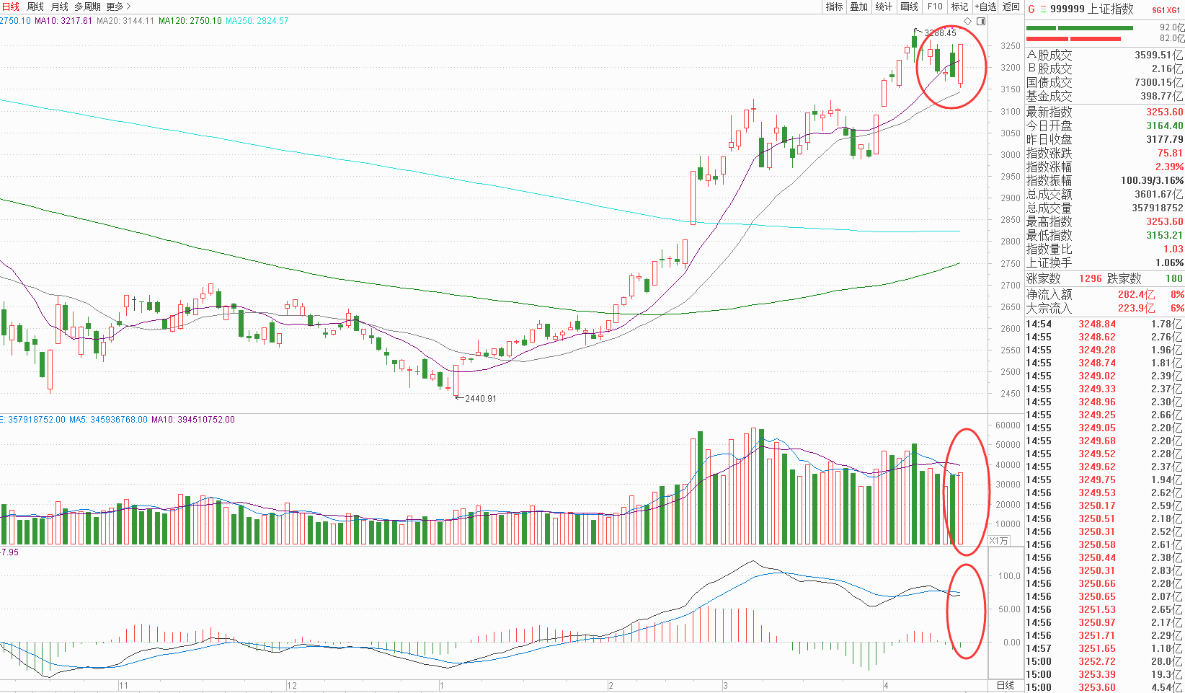Click the 涨家数 1296 count
The width and height of the screenshot is (1185, 693).
point(1090,278)
